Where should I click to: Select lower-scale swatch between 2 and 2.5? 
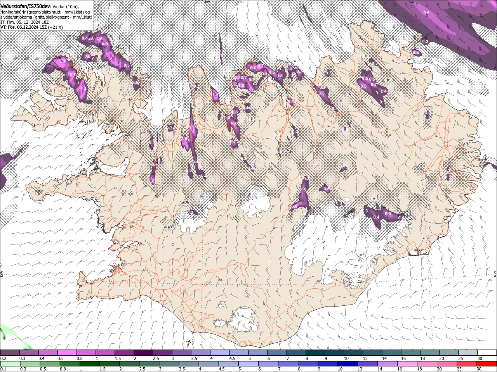pyautogui.click(x=130, y=363)
